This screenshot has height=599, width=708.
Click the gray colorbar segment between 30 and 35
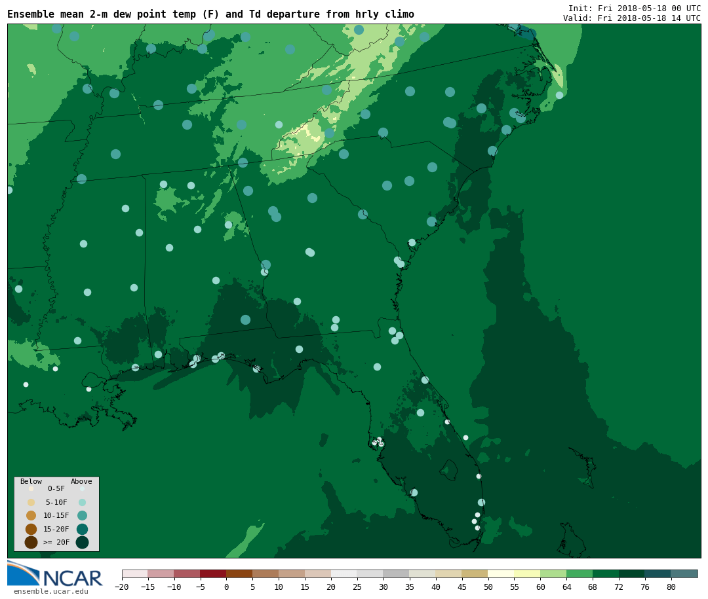397,573
